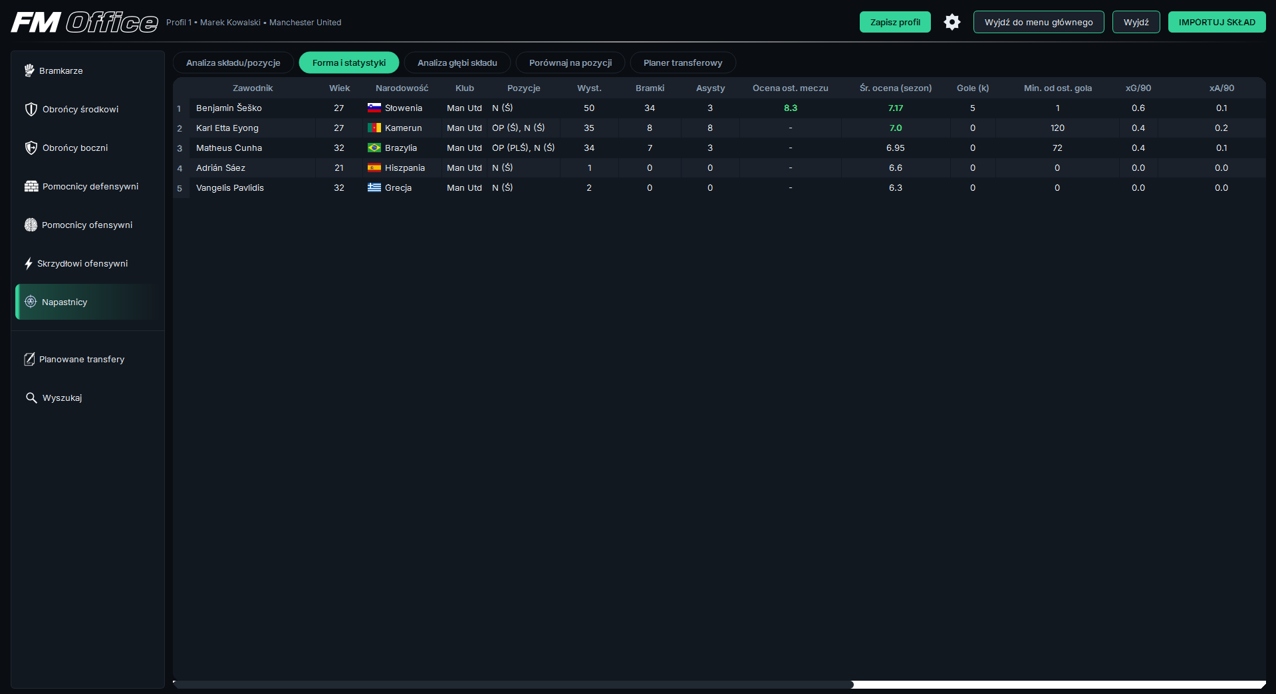
Task: Click the Zapisz profil button
Action: coord(895,22)
